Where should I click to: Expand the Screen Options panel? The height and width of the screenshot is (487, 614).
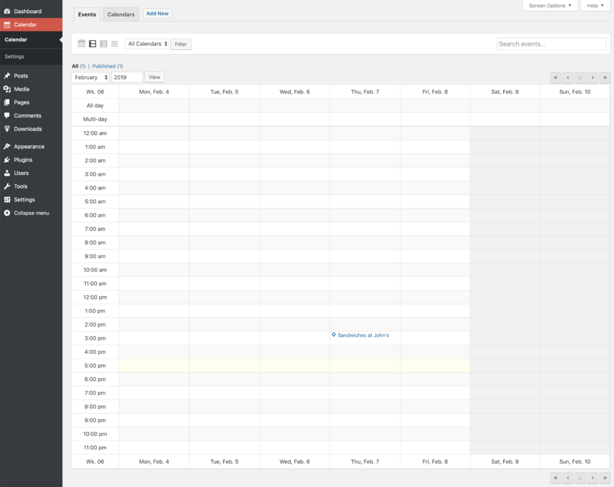pyautogui.click(x=550, y=6)
